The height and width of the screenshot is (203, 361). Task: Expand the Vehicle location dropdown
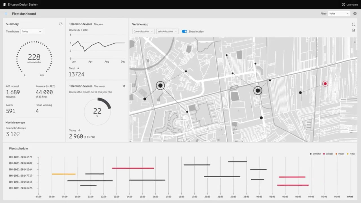(x=168, y=32)
